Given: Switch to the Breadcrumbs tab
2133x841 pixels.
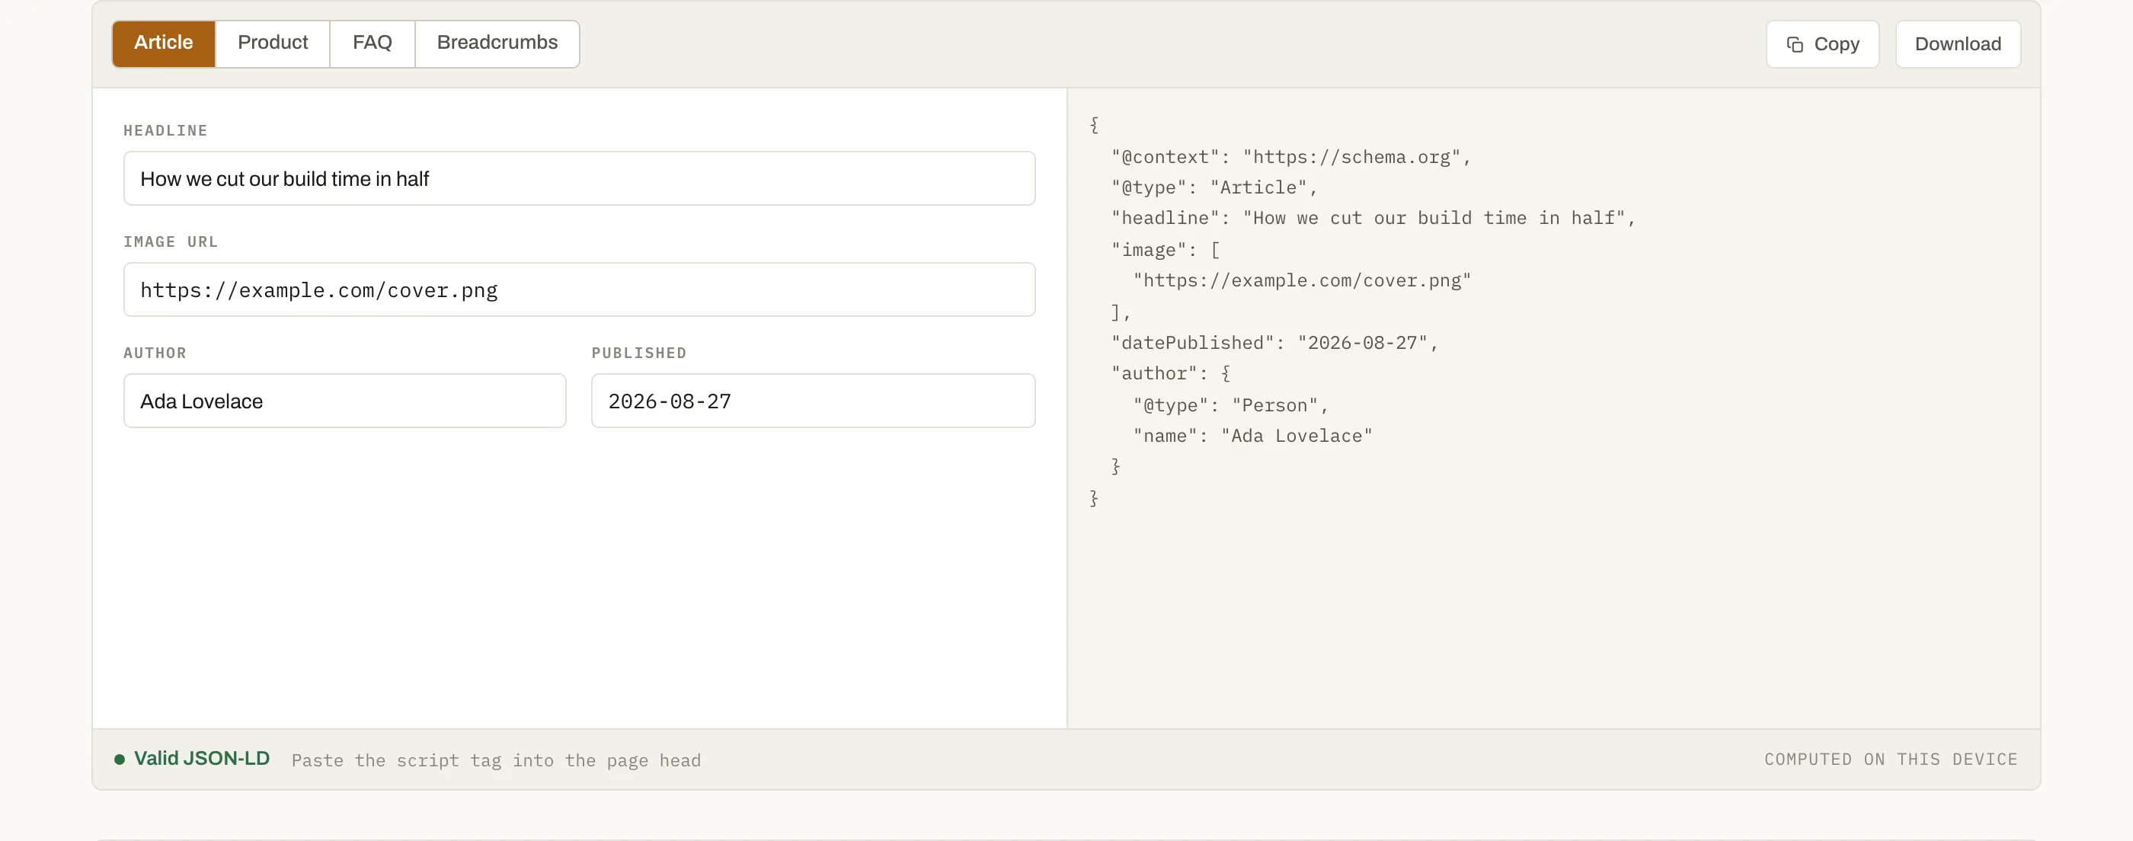Looking at the screenshot, I should (497, 43).
